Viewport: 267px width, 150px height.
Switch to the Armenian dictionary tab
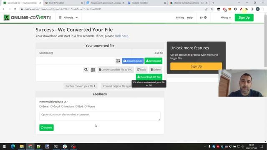click(x=105, y=3)
